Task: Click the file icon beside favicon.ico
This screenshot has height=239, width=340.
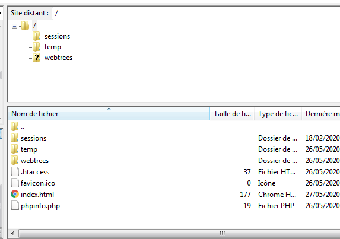Action: (15, 183)
